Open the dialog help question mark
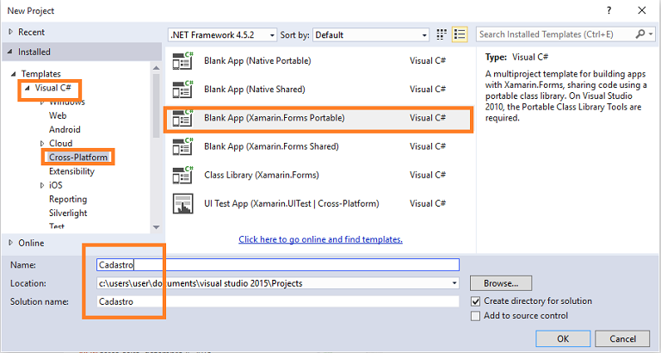 point(608,10)
